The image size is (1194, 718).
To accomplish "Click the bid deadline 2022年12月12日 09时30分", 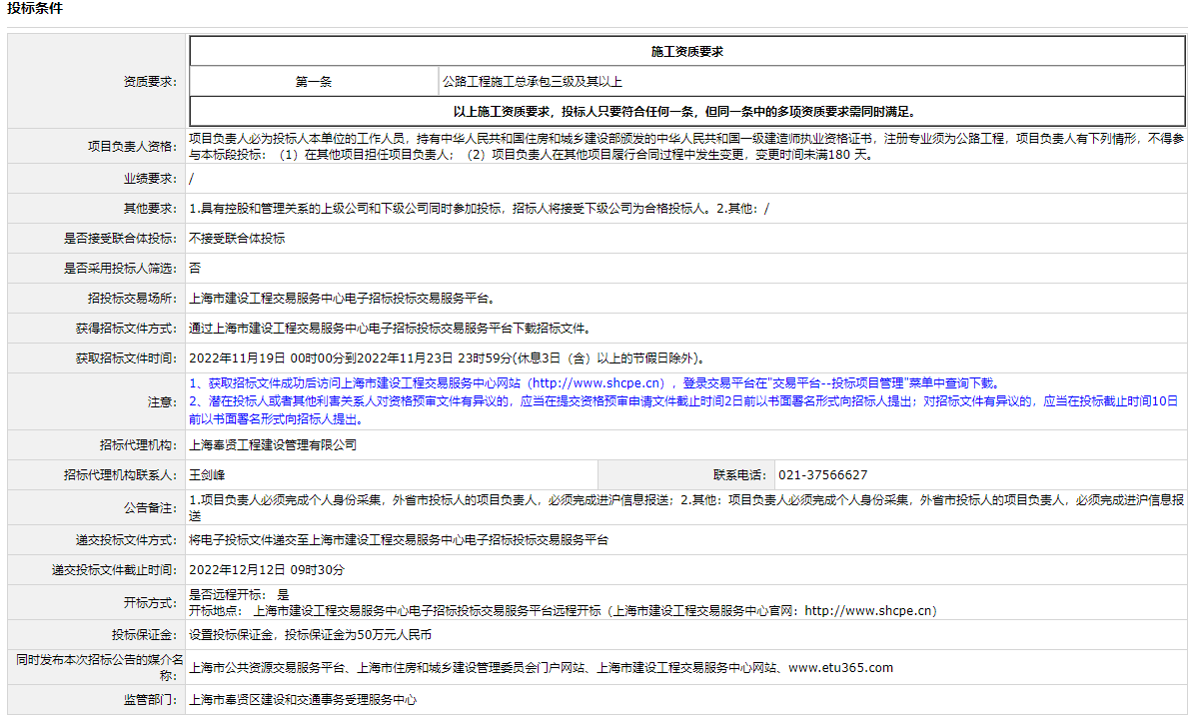I will pos(266,570).
